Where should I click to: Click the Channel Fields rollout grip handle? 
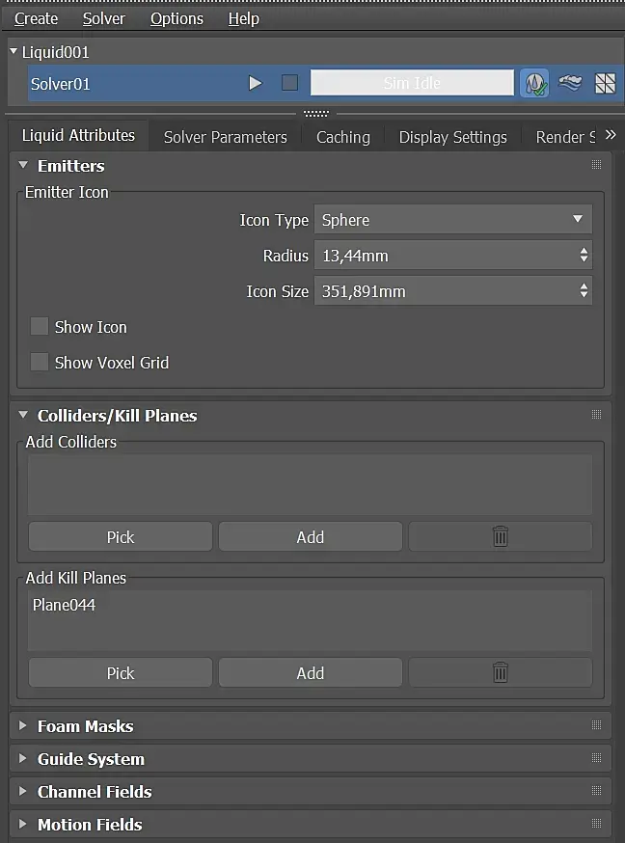click(x=596, y=790)
